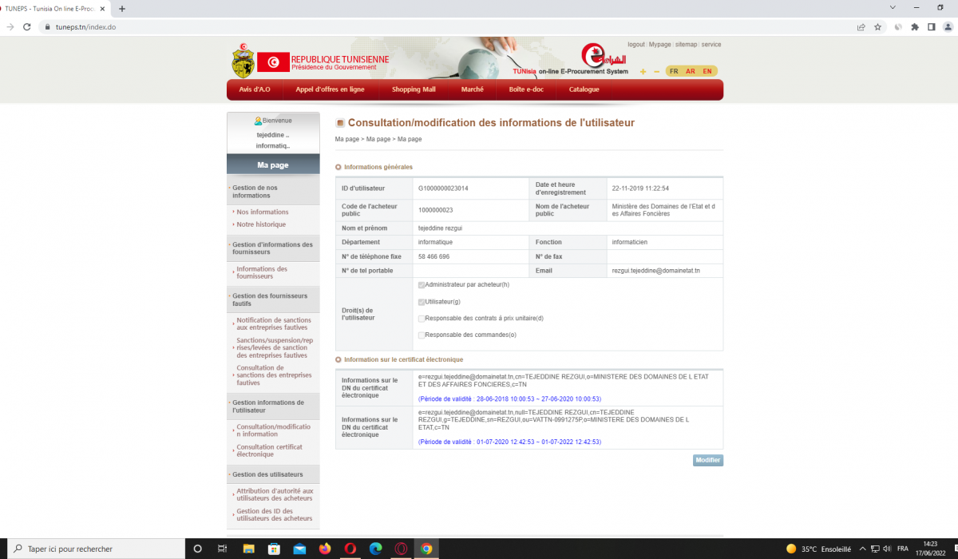Open Consultation/modification information sidebar link
Screen dimensions: 958x559
[273, 430]
